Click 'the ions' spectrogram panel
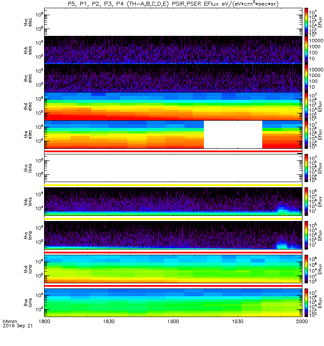324x346 pixels. point(173,303)
